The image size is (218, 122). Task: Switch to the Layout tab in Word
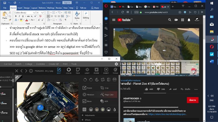(x=34, y=8)
